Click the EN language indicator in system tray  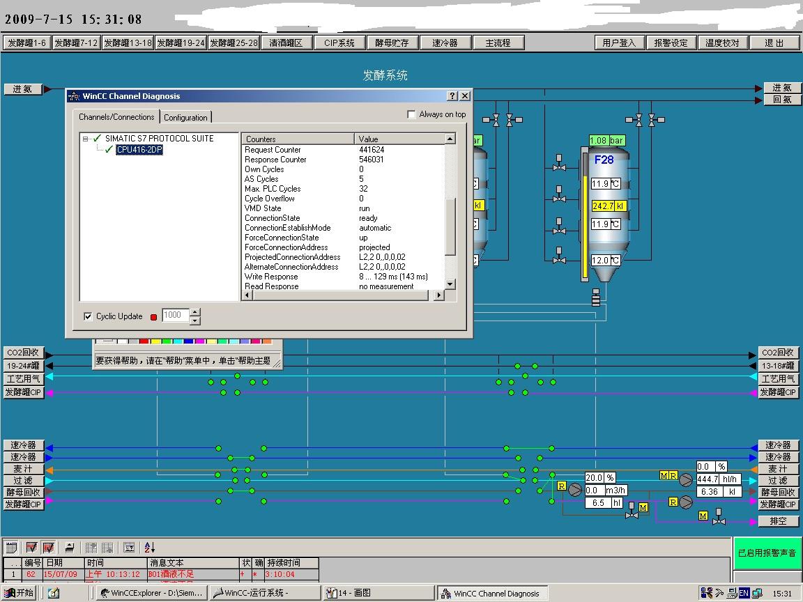[744, 593]
